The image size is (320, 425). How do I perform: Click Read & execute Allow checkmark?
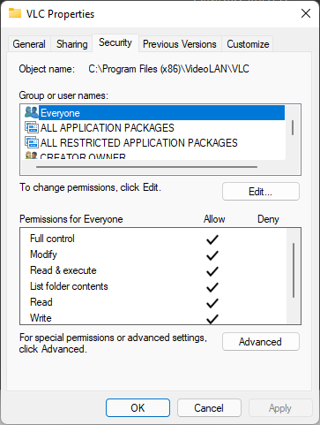(212, 271)
